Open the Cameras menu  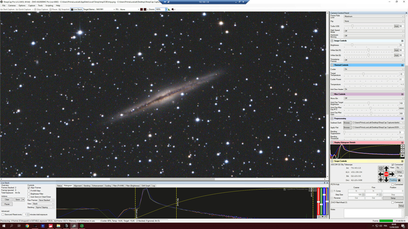[x=12, y=5]
